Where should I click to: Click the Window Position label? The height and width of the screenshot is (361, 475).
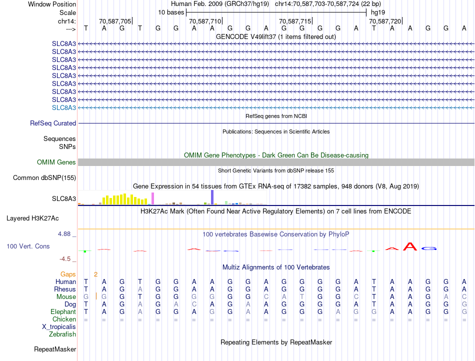coord(52,4)
